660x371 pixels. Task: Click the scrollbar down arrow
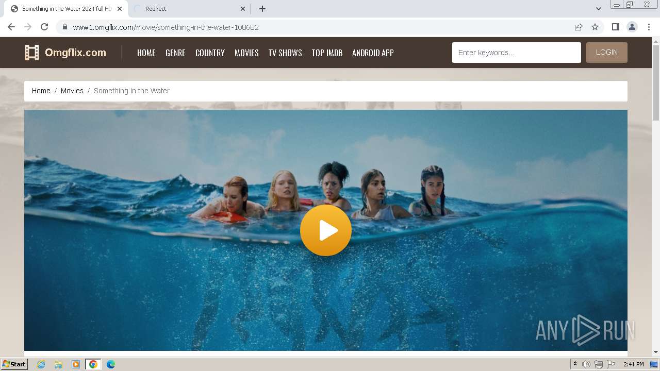pyautogui.click(x=656, y=352)
